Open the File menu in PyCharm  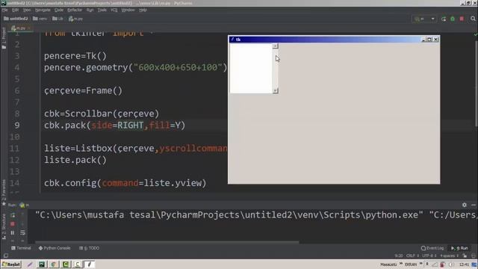tap(4, 10)
